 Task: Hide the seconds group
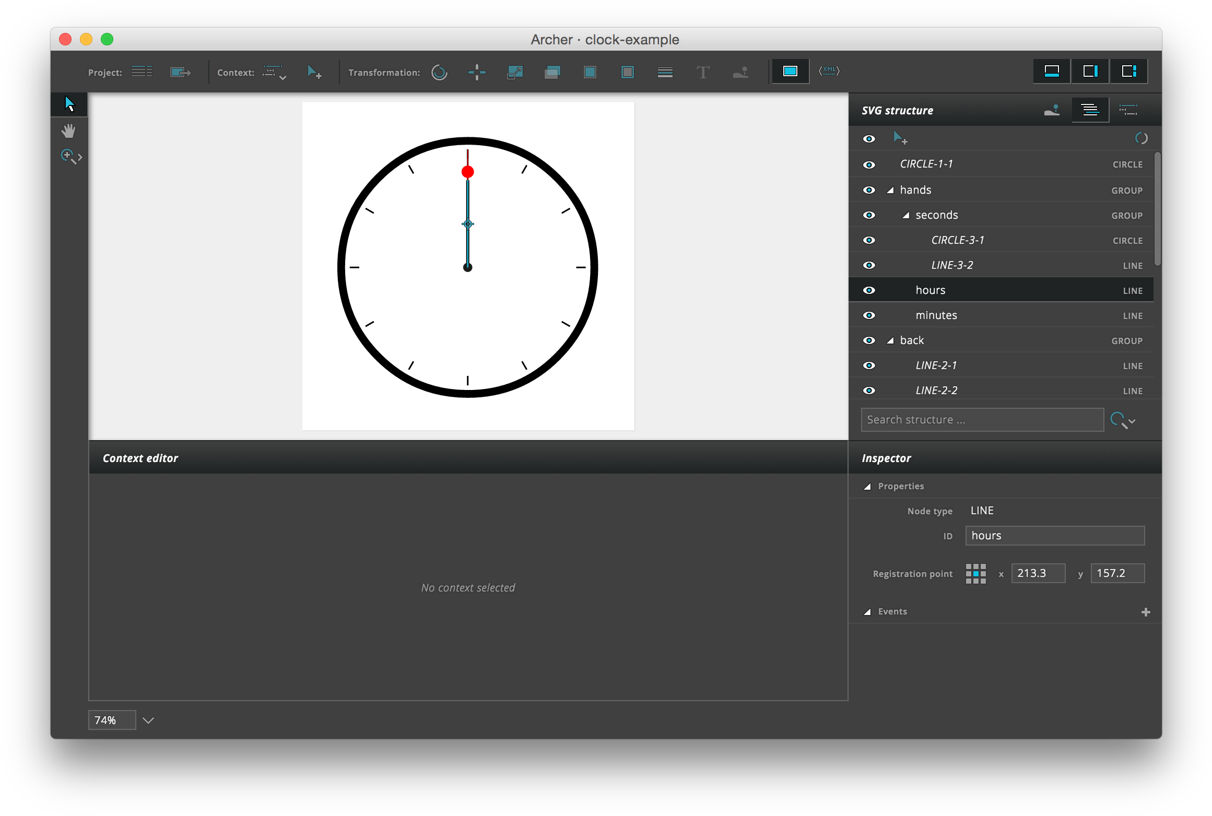[869, 215]
